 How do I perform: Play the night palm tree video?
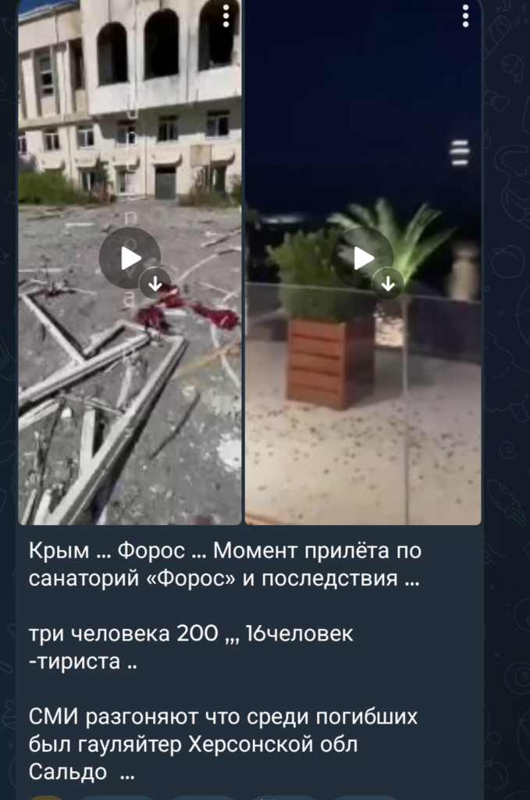pyautogui.click(x=362, y=258)
